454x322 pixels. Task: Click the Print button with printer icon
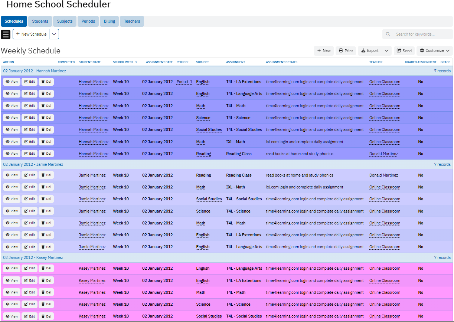[x=346, y=51]
